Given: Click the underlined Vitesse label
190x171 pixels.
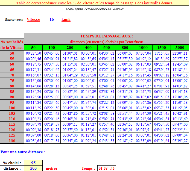Looking at the screenshot, I should (x=33, y=20).
